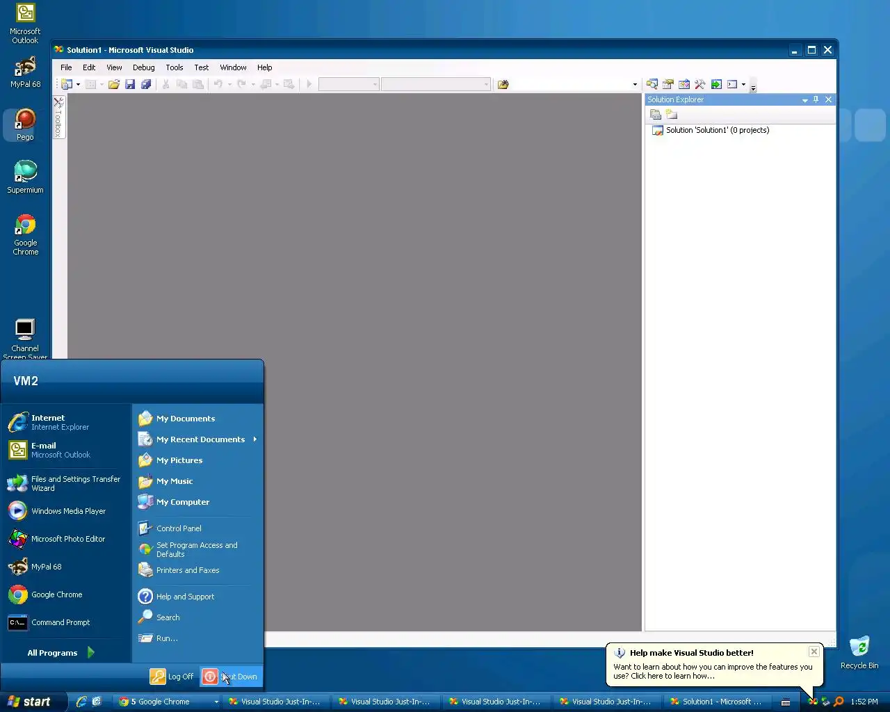Click the Copy icon in the toolbar
Screen dimensions: 890x712
[x=181, y=84]
